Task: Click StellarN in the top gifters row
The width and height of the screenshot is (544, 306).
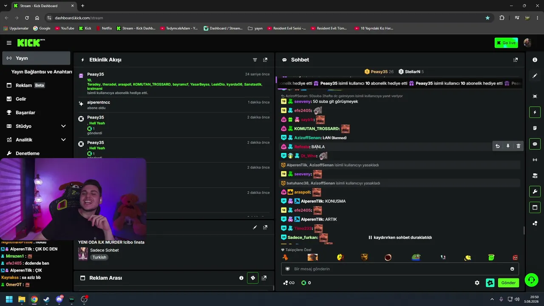Action: coord(412,72)
